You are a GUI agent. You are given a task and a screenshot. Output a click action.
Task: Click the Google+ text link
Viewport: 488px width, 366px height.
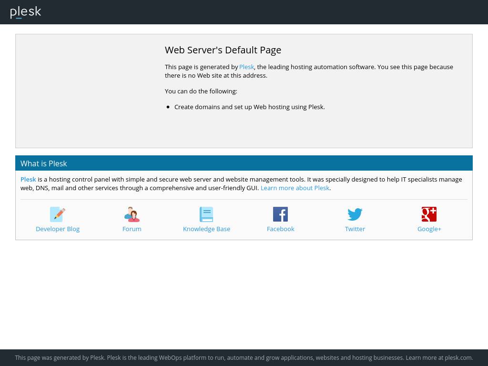[x=429, y=229]
